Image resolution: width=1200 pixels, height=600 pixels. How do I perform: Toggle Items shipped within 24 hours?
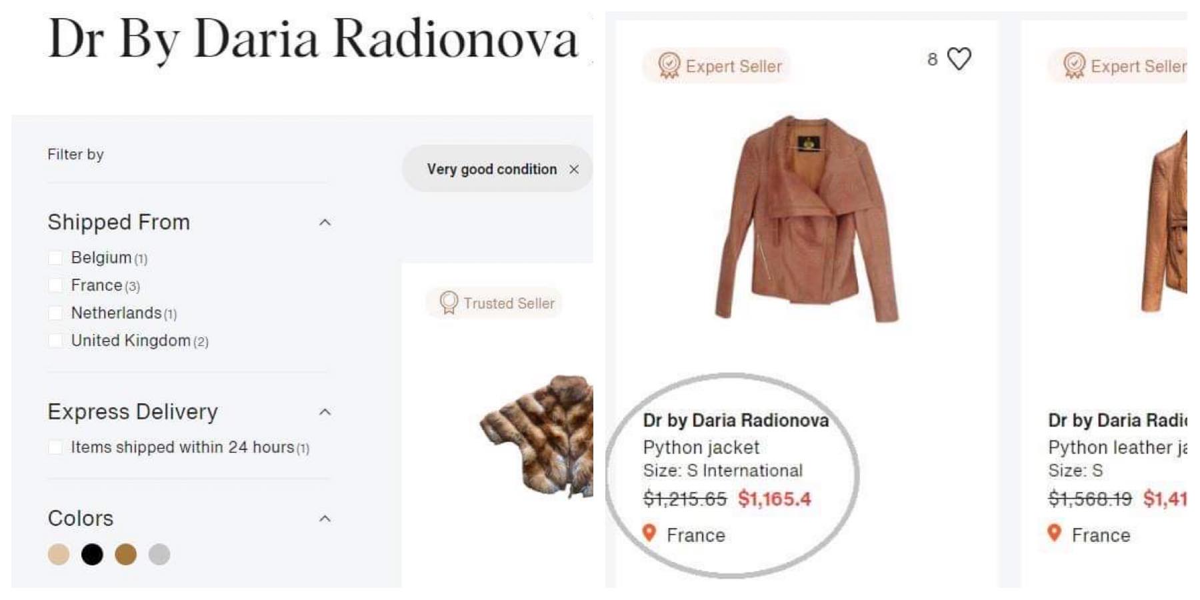pyautogui.click(x=56, y=447)
